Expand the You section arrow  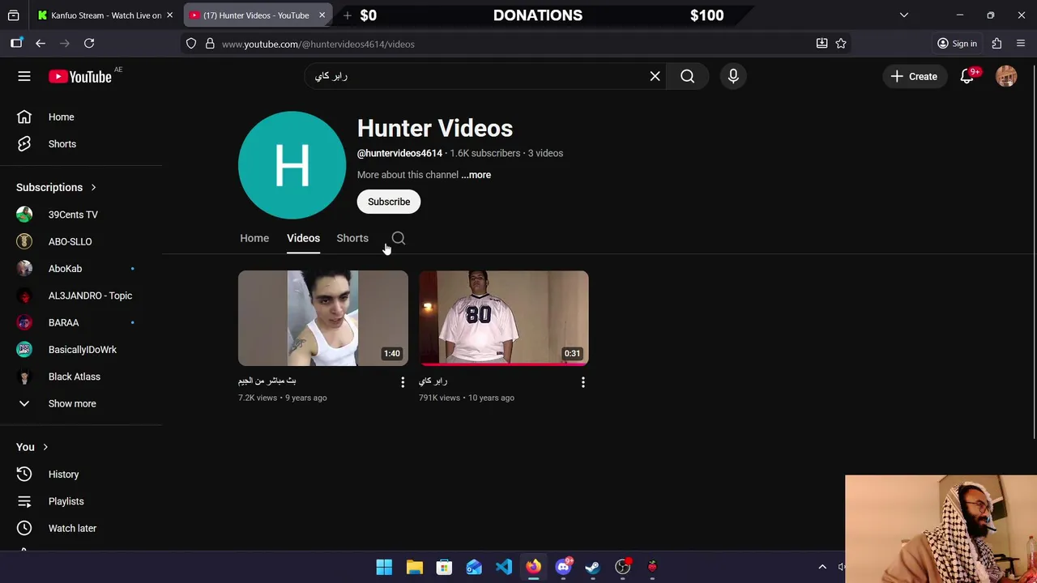tap(45, 447)
